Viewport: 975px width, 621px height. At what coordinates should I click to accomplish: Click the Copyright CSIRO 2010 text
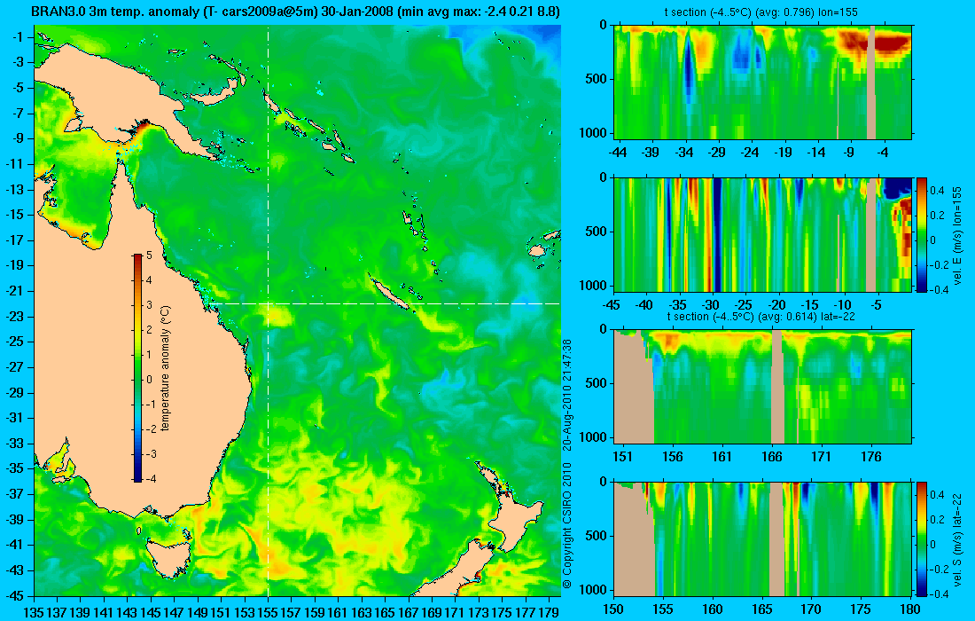566,526
